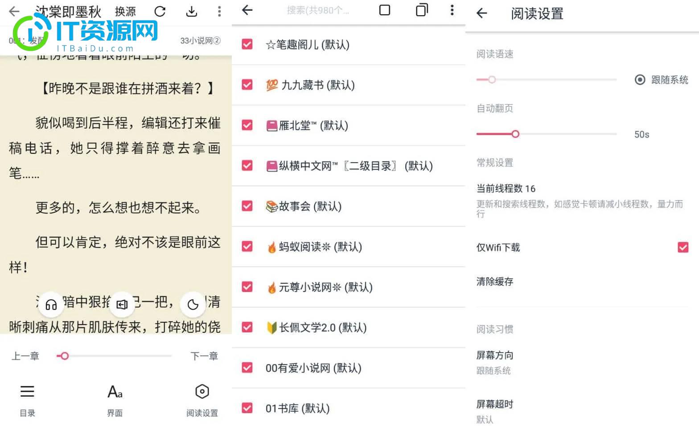This screenshot has height=426, width=699.
Task: Refresh the current chapter
Action: pos(160,11)
